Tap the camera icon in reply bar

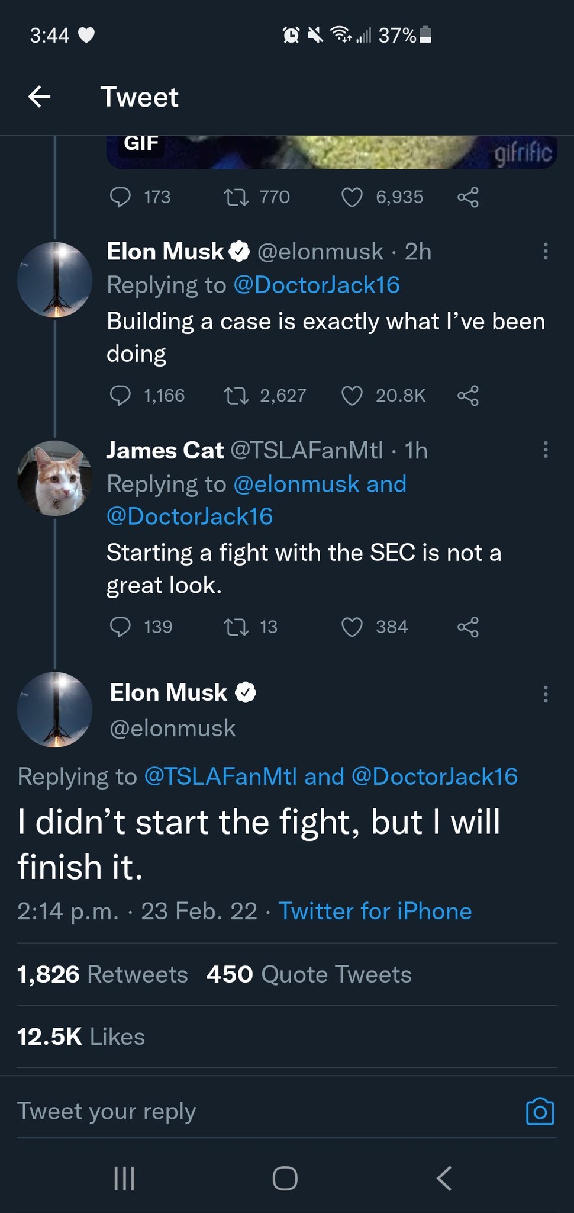point(540,1111)
